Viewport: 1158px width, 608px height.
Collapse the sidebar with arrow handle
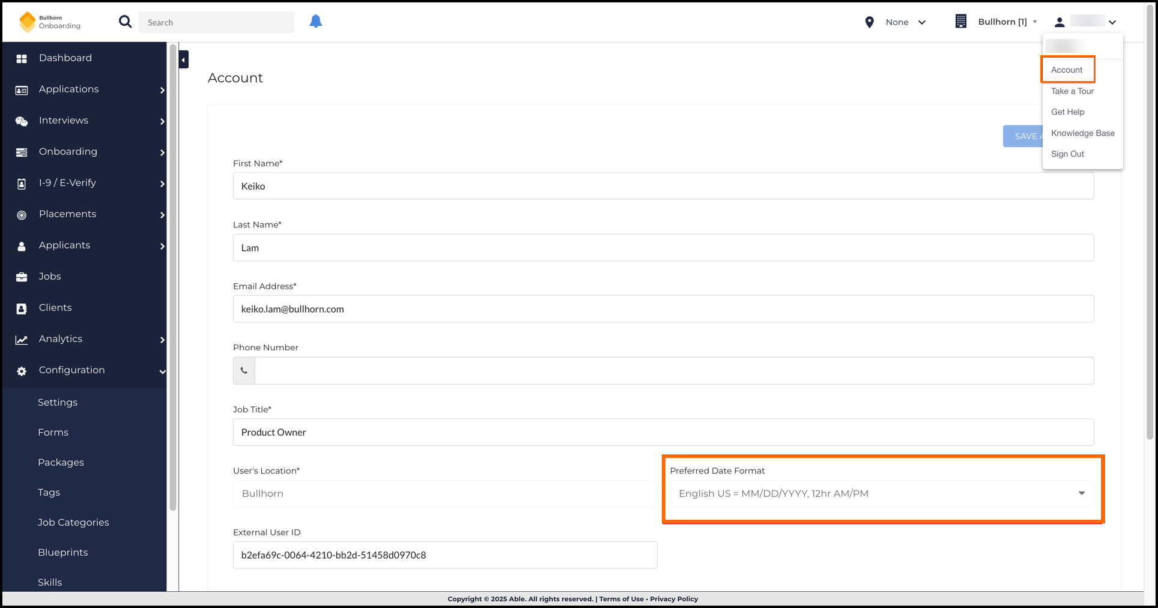point(184,59)
